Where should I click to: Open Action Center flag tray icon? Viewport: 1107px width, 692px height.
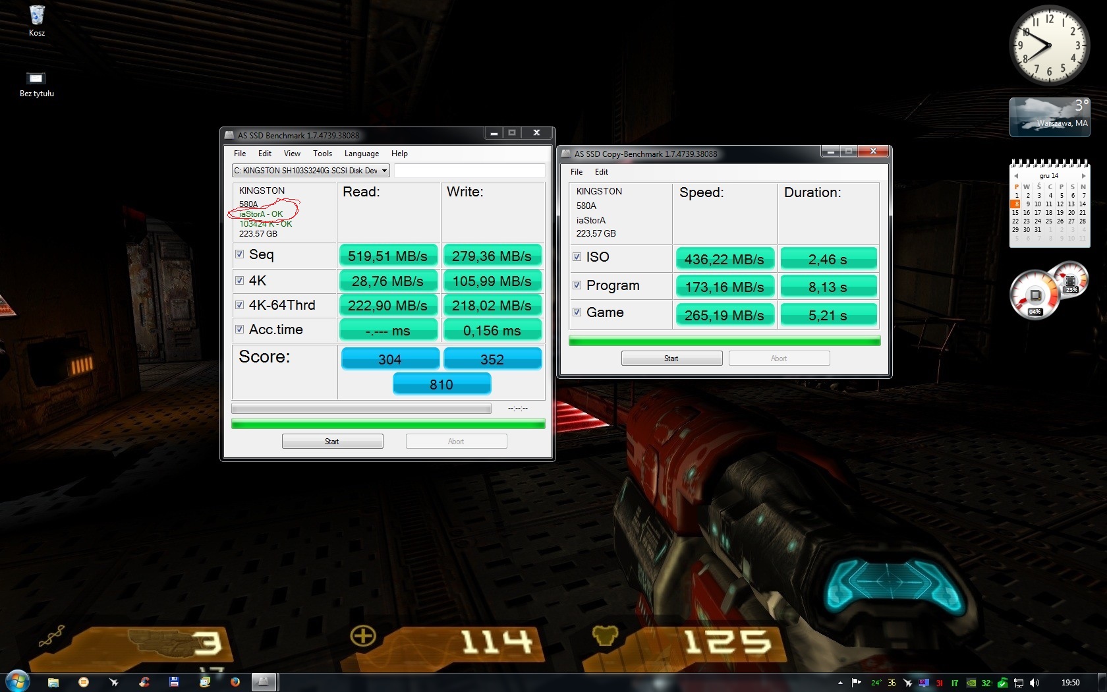[x=857, y=683]
